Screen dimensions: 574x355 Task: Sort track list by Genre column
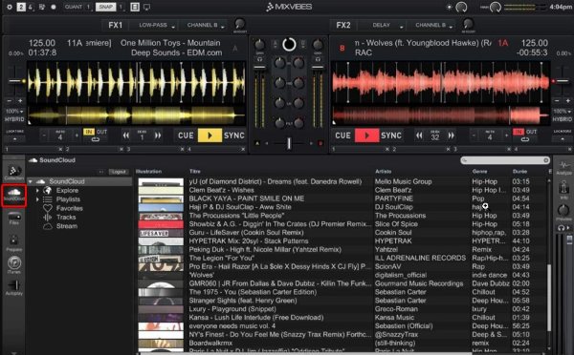point(479,171)
